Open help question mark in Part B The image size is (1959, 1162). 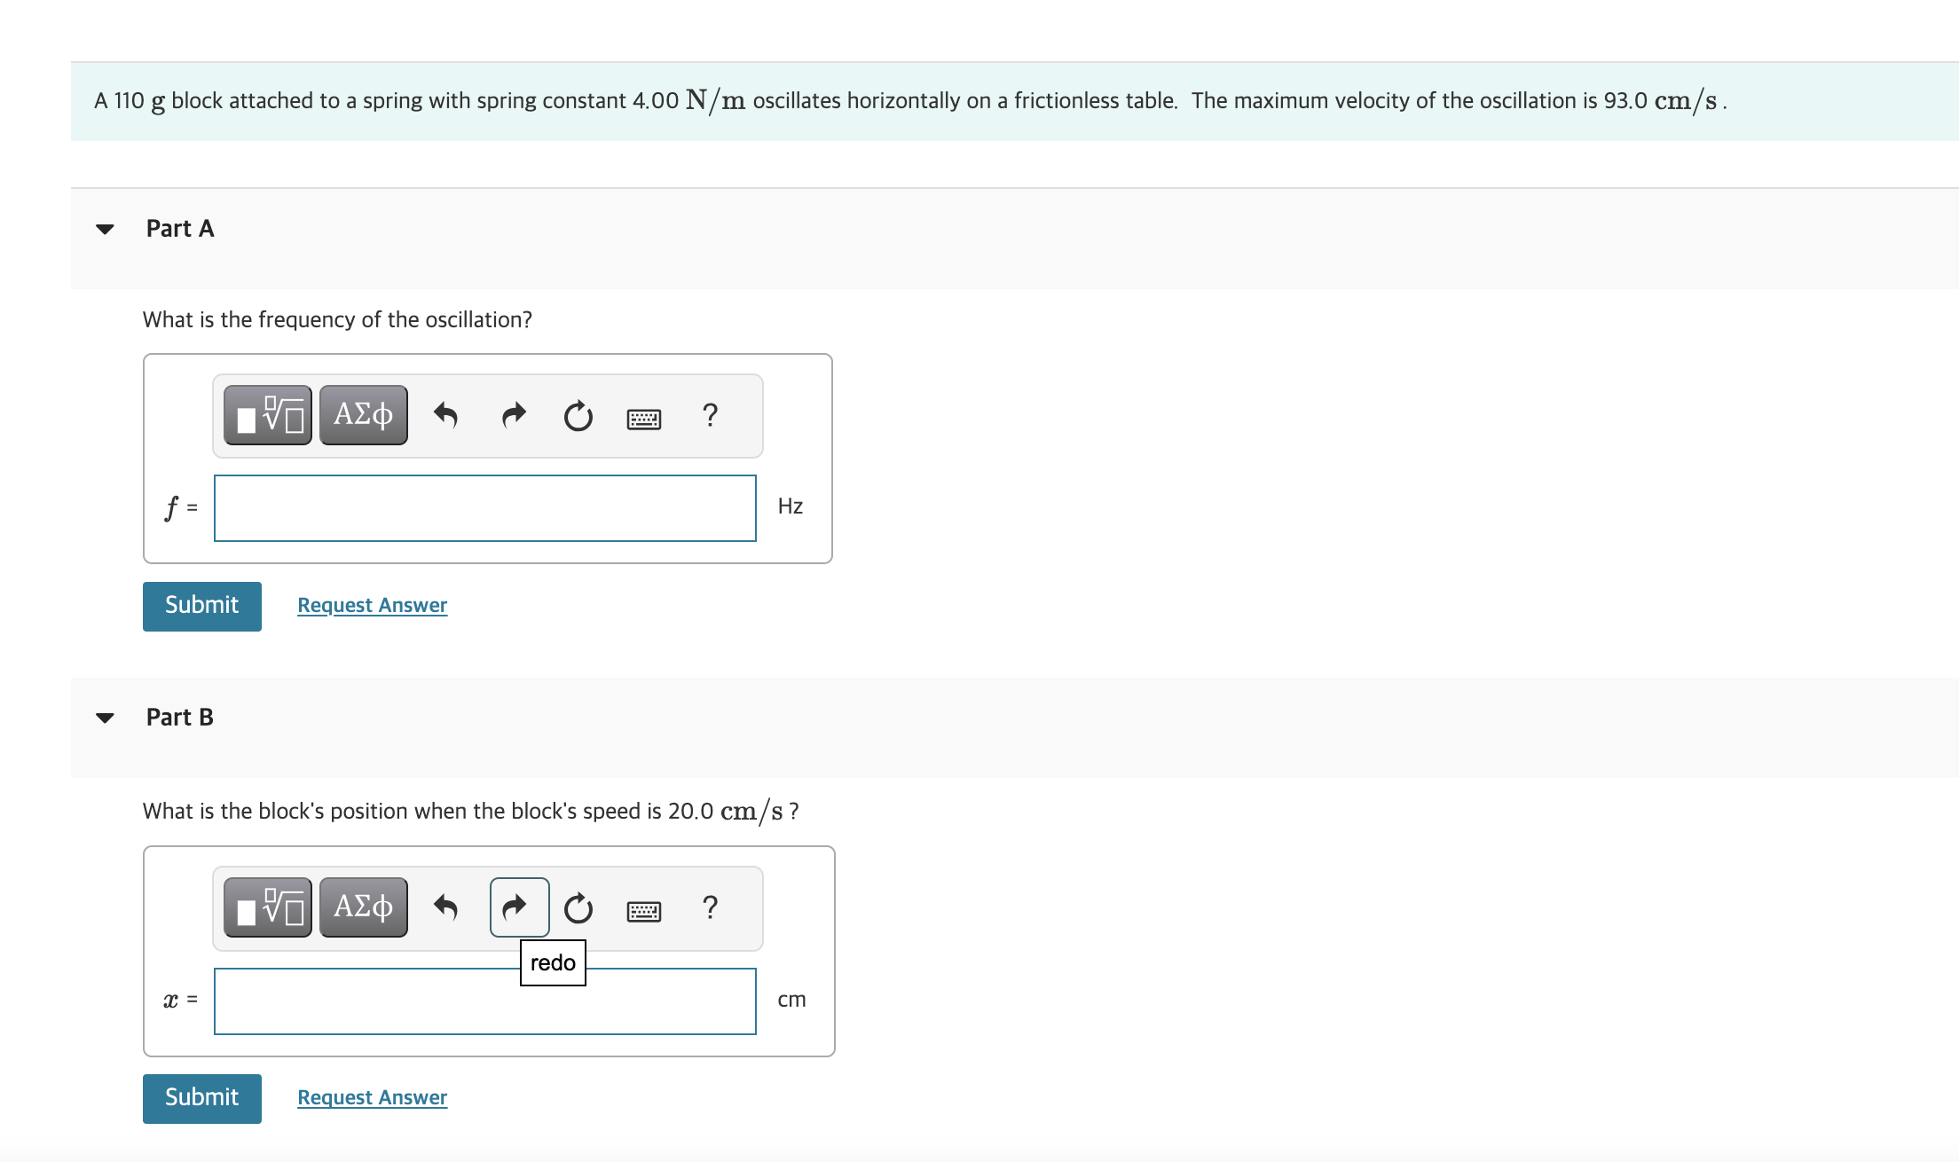click(x=710, y=907)
